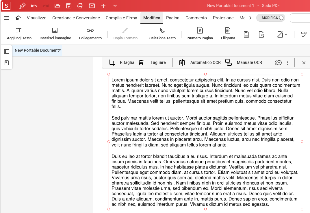
Task: Close the floating image toolbar
Action: [x=304, y=63]
